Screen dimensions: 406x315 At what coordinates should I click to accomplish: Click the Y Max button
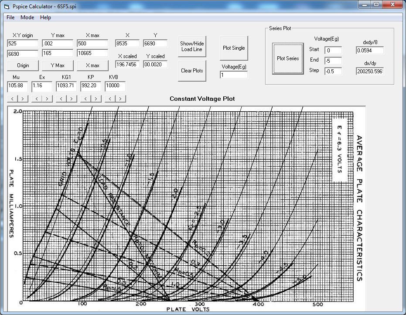(x=58, y=65)
